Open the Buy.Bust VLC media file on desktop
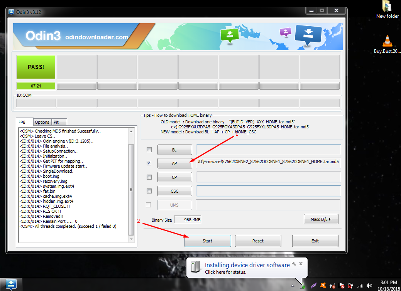 [x=387, y=44]
